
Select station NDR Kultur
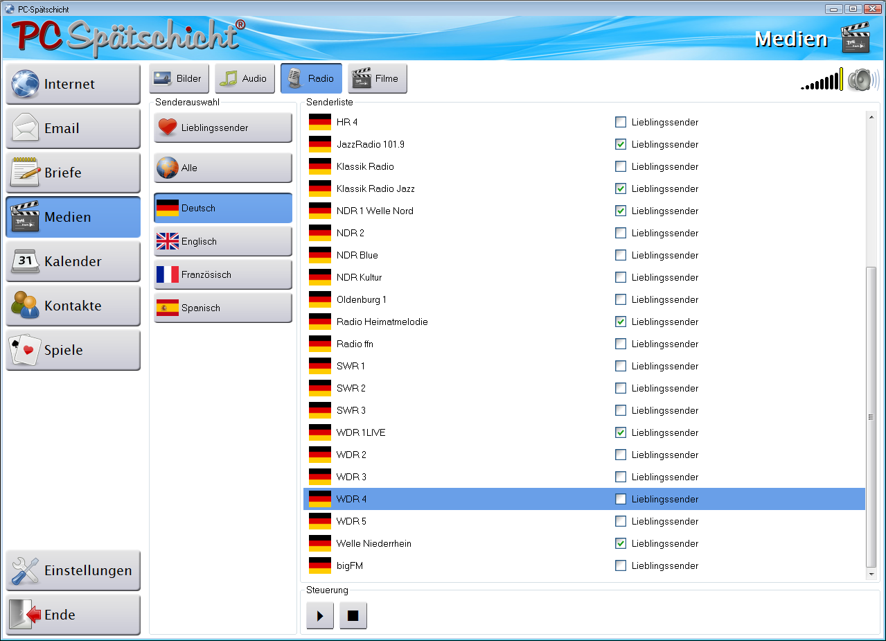(584, 277)
